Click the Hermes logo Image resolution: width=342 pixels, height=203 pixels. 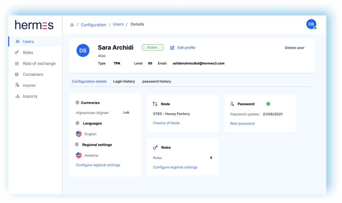34,25
